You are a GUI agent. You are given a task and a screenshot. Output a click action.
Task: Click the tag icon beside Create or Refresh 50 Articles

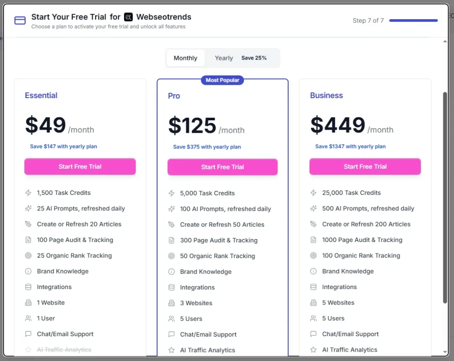(171, 224)
